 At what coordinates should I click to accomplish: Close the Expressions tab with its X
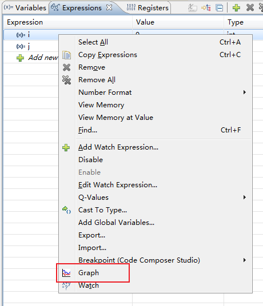pos(109,7)
